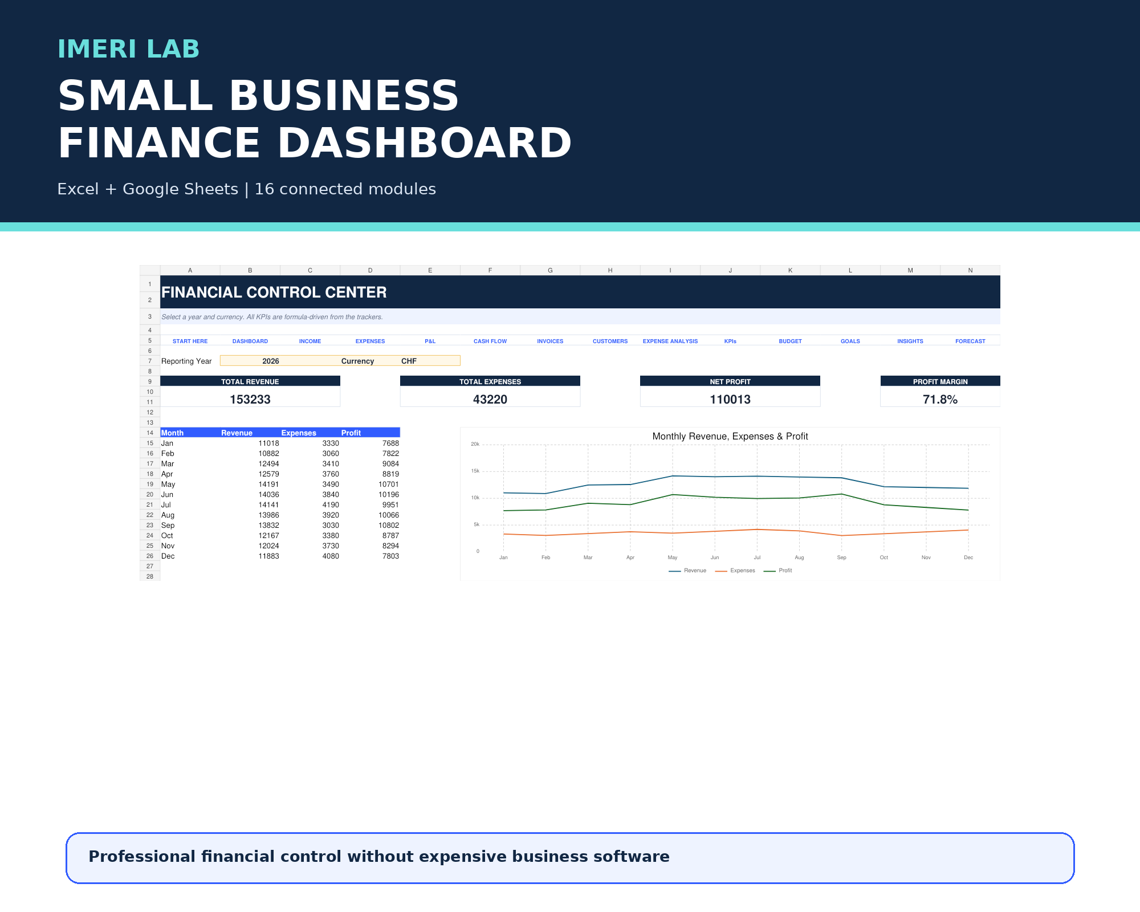Image resolution: width=1140 pixels, height=912 pixels.
Task: Click the Revenue legend entry in chart
Action: [687, 571]
